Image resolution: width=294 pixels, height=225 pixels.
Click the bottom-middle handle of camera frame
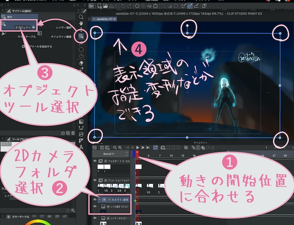[187, 138]
